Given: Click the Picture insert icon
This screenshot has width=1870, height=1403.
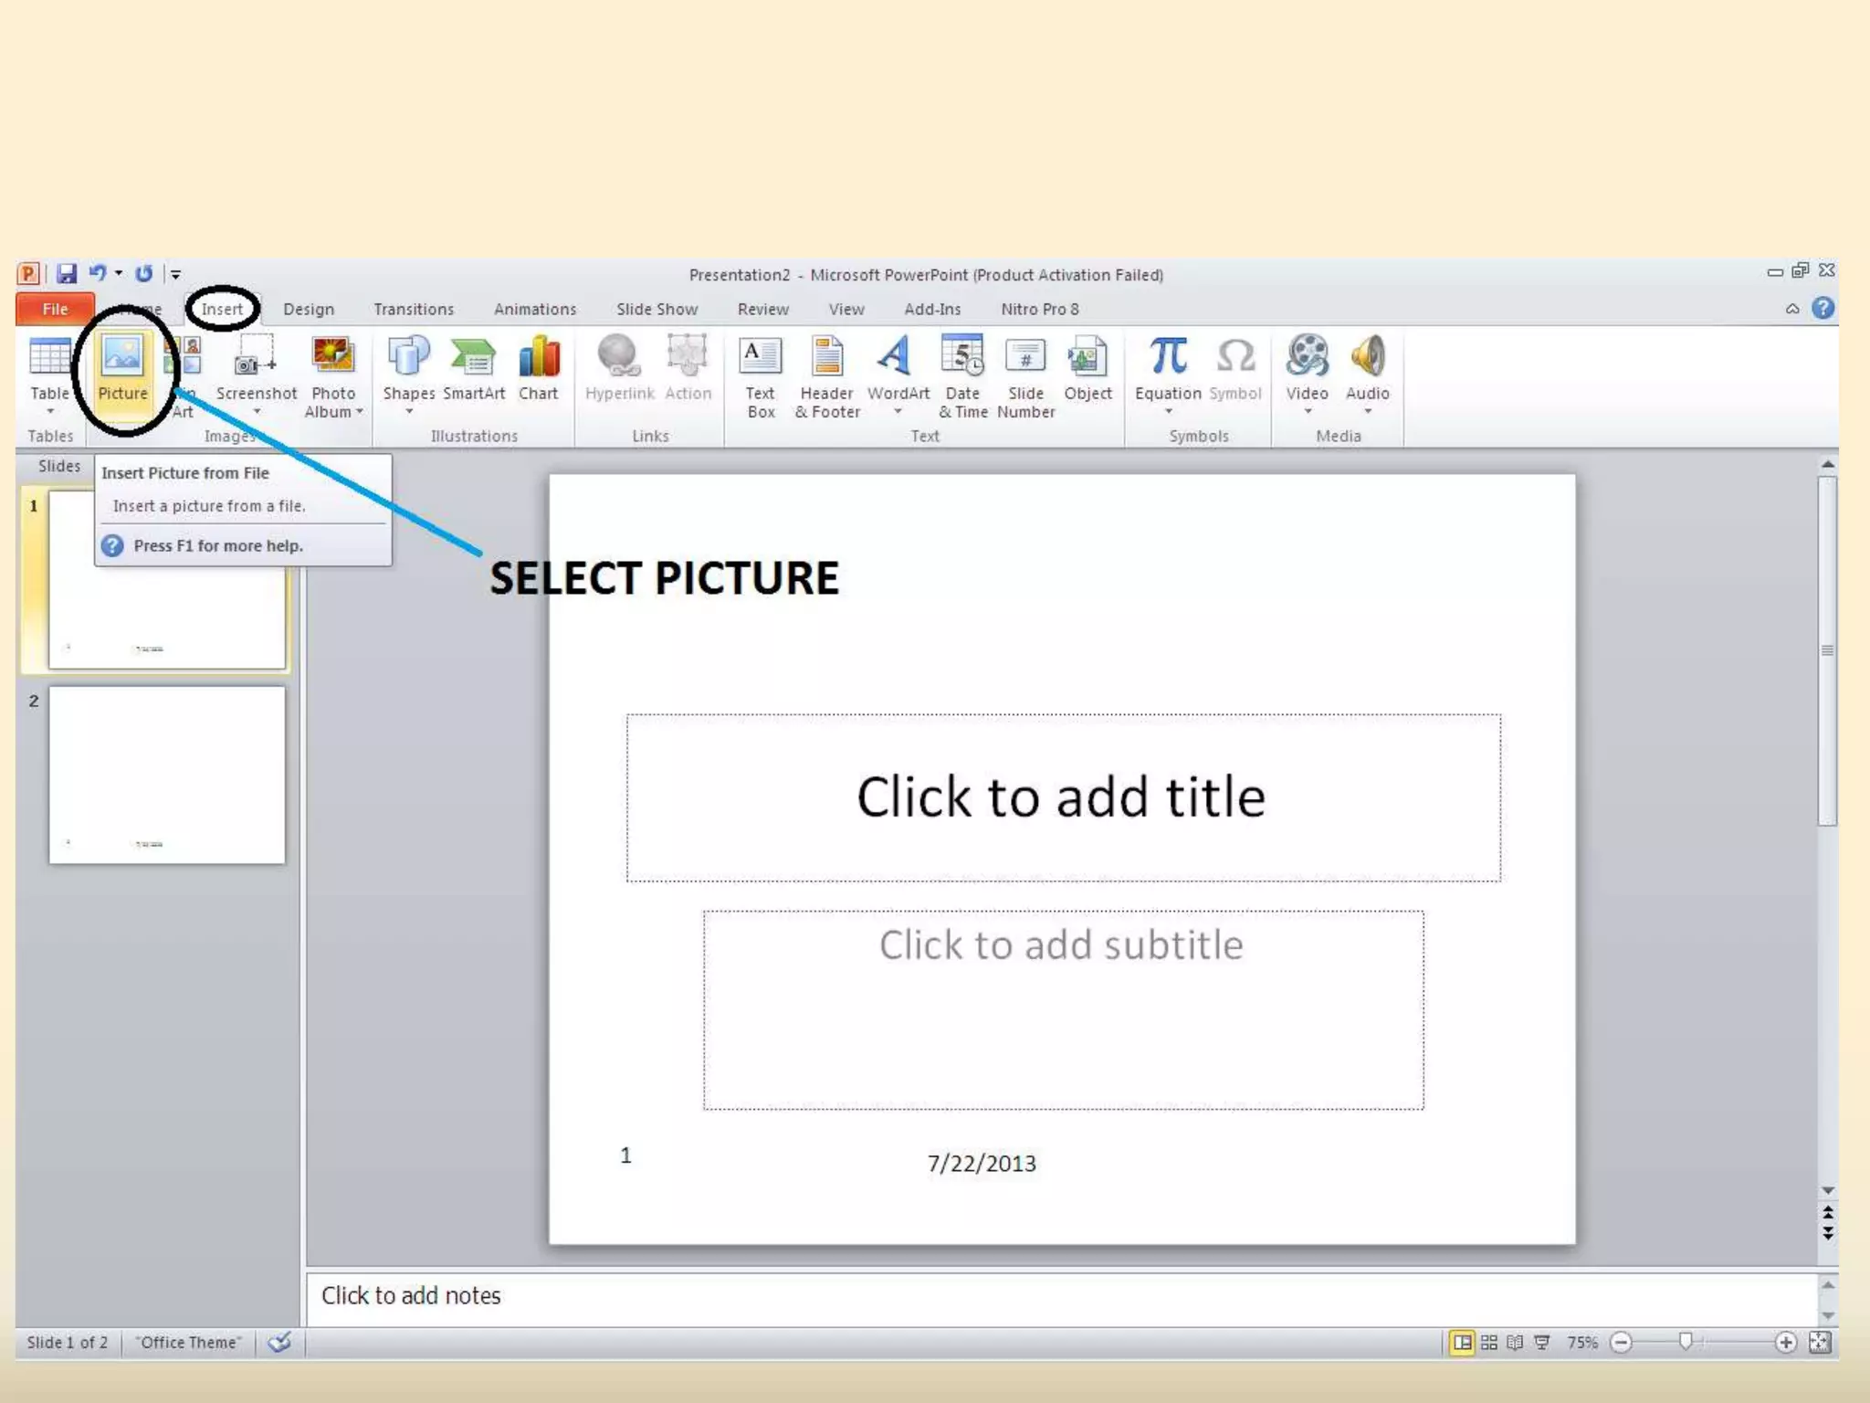Looking at the screenshot, I should tap(122, 368).
